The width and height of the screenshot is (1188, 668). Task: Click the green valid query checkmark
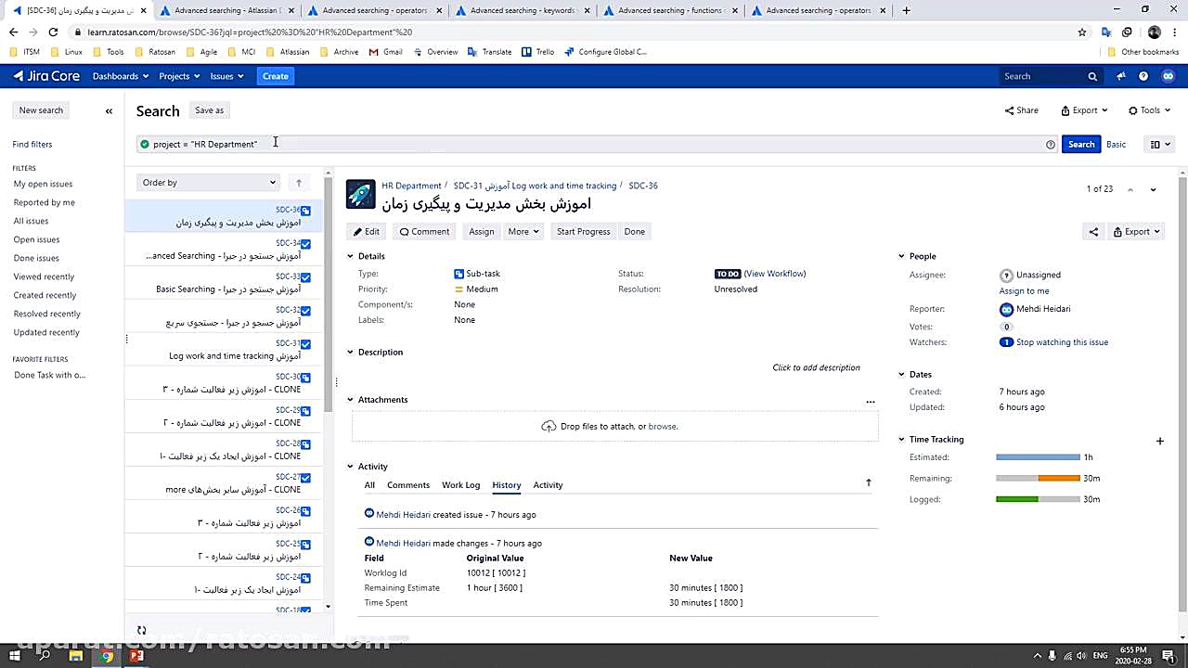(144, 144)
